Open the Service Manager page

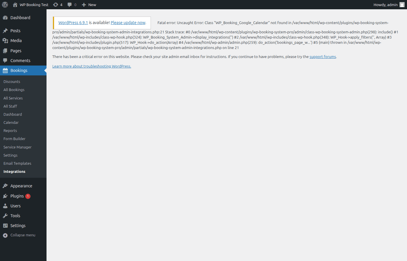[17, 147]
